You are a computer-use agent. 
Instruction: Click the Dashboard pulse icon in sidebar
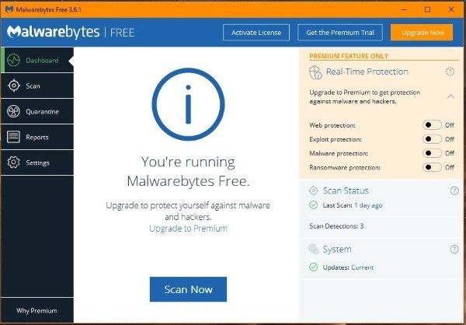point(13,60)
